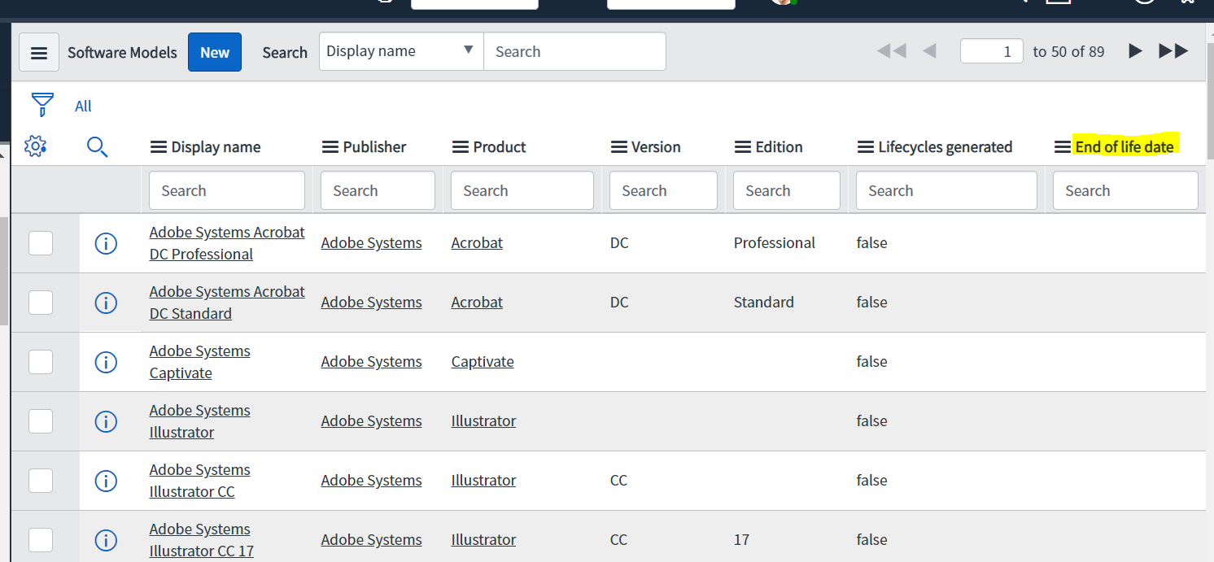Select checkbox for Illustrator CC row

point(41,481)
